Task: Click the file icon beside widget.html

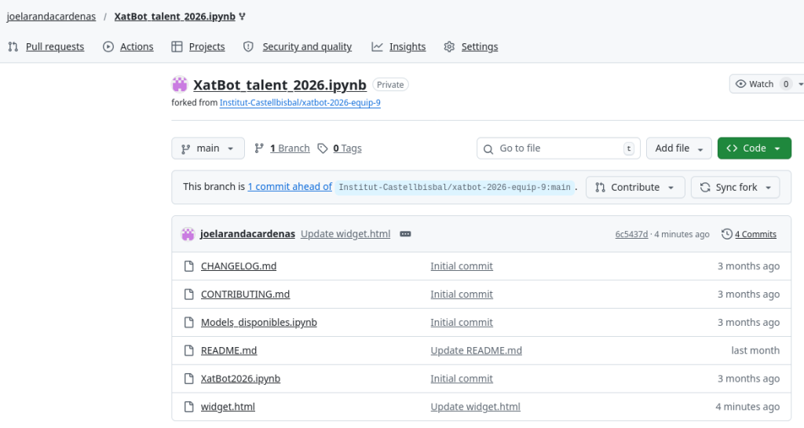Action: click(188, 407)
